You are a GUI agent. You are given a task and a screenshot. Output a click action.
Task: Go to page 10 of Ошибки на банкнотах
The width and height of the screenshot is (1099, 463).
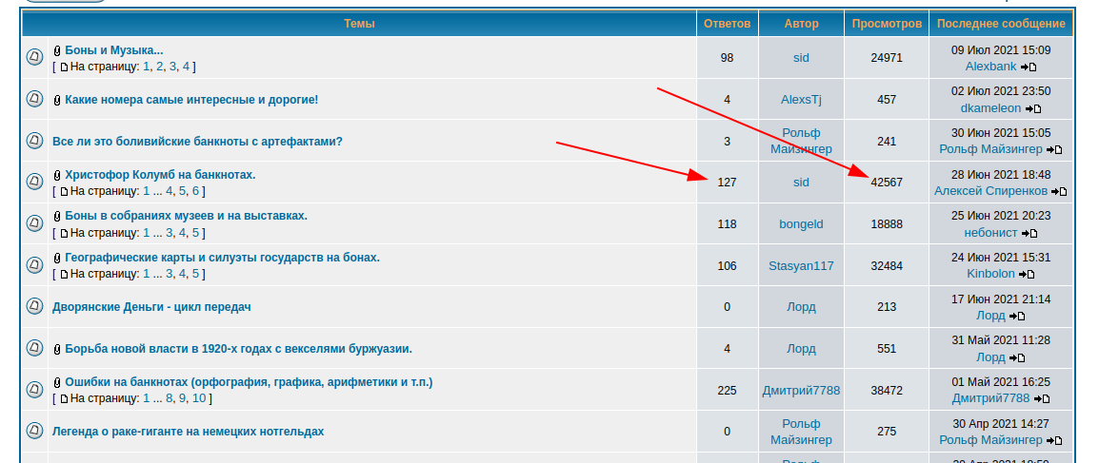(199, 398)
